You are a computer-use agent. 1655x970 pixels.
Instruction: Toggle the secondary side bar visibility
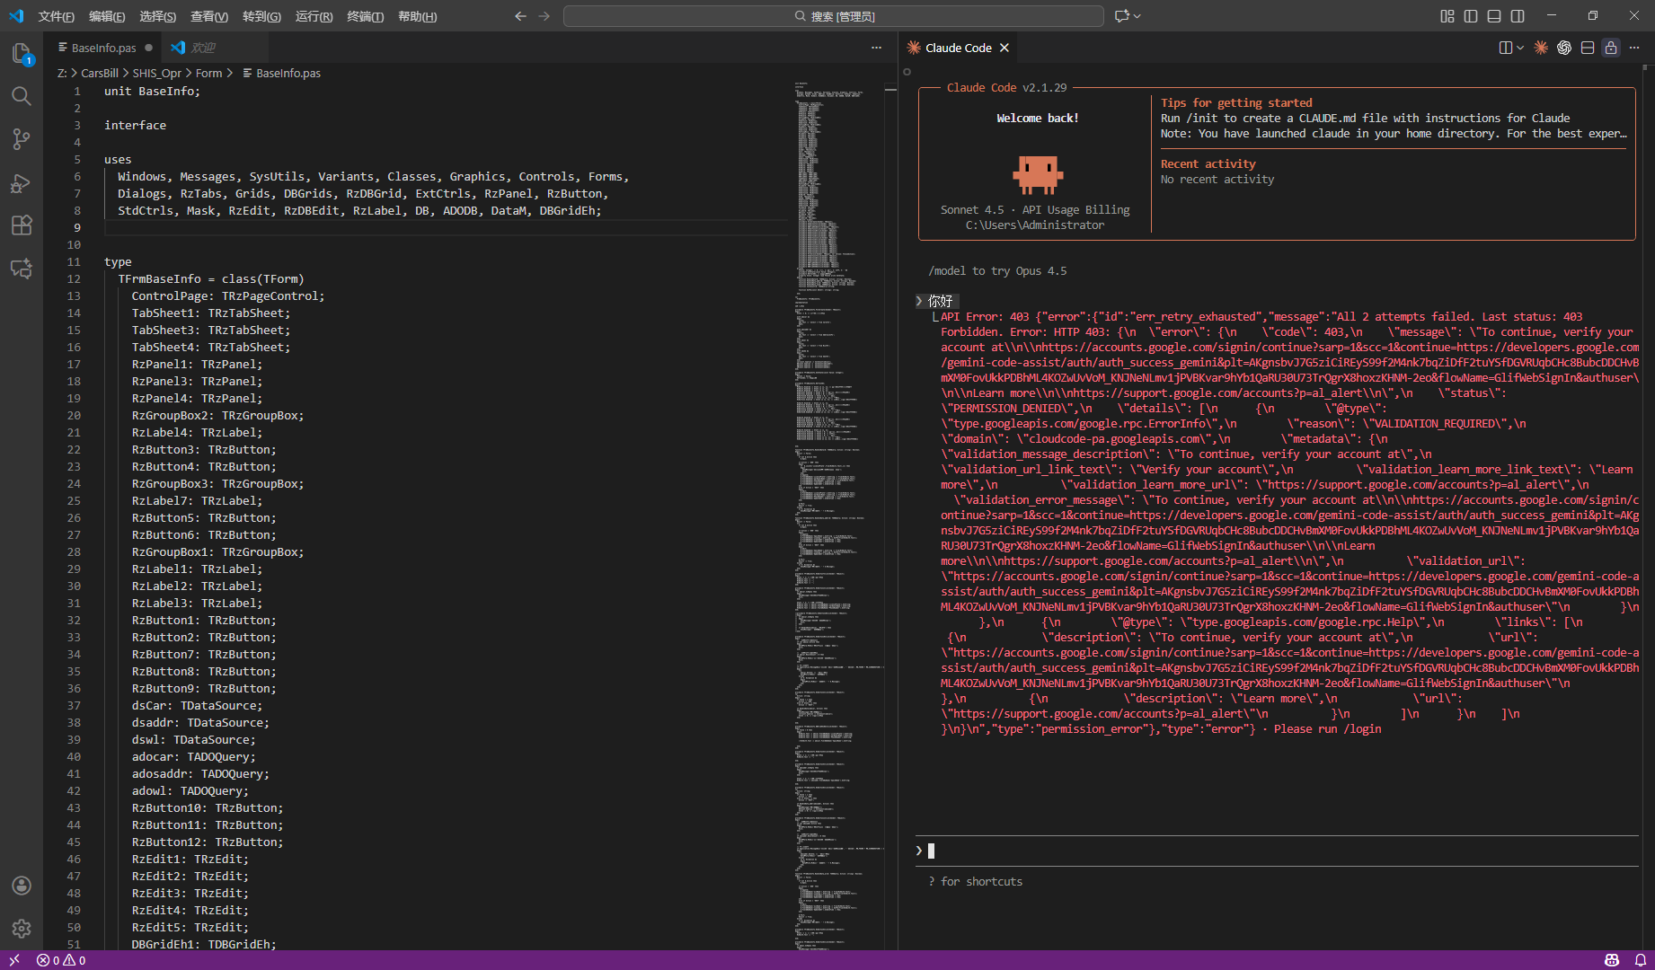(1518, 16)
